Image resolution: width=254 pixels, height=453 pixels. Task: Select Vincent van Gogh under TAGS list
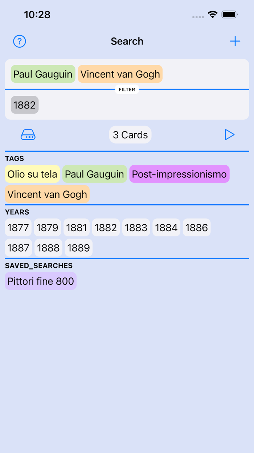[47, 194]
